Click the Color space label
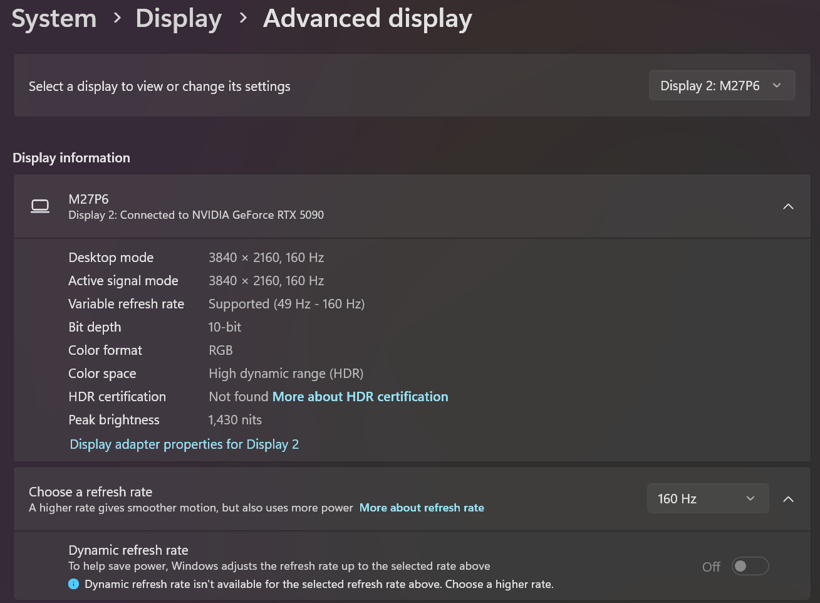820x603 pixels. pos(102,374)
